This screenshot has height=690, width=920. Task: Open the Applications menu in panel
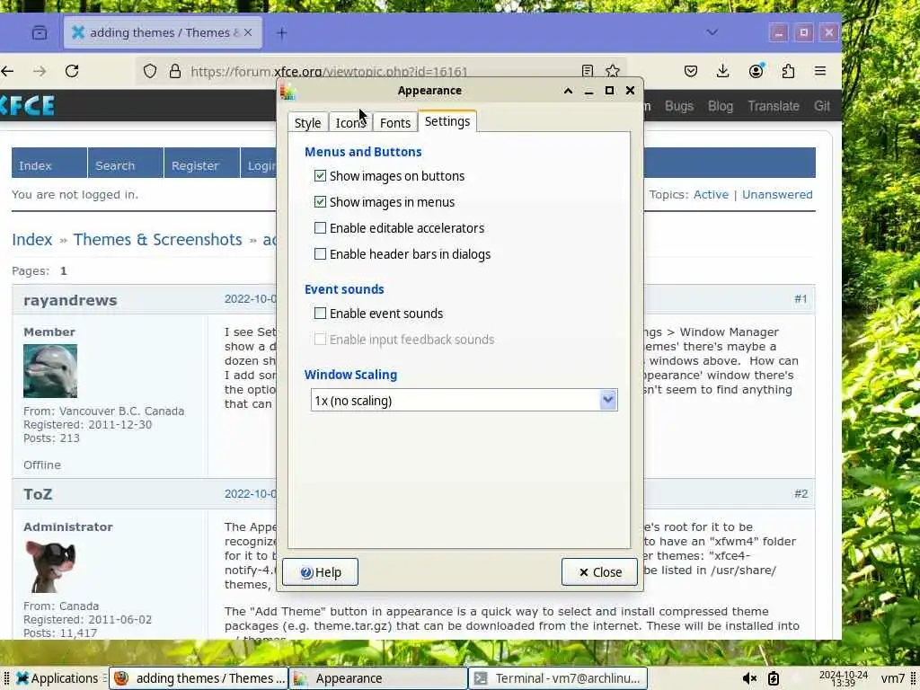[x=57, y=679]
